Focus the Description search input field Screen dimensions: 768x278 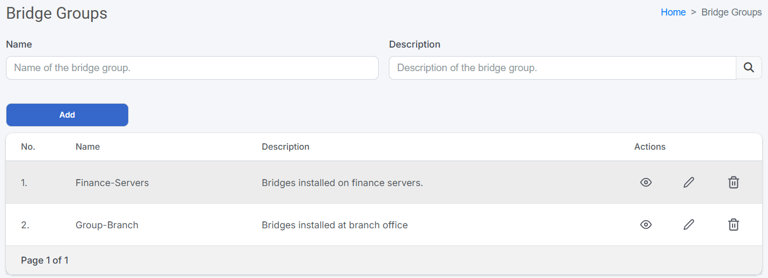tap(562, 68)
